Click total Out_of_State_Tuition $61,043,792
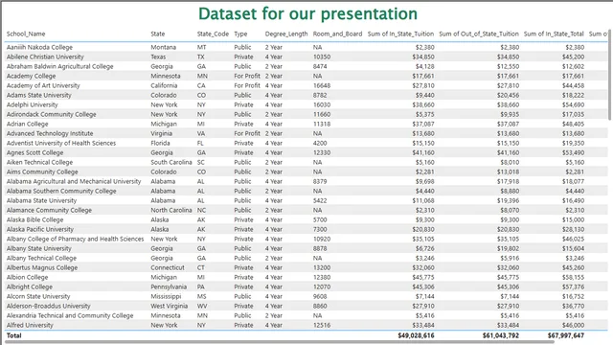The height and width of the screenshot is (345, 613). [x=501, y=335]
